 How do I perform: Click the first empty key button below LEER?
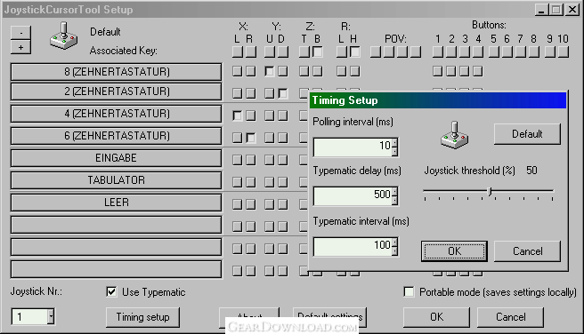coord(117,225)
